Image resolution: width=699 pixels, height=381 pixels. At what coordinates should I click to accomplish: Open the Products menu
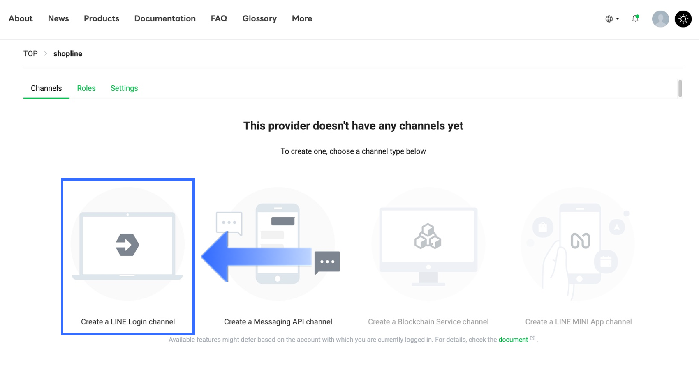coord(102,18)
